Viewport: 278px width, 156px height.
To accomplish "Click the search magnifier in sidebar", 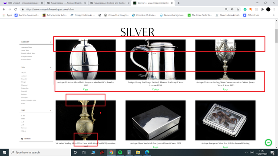I will [22, 139].
